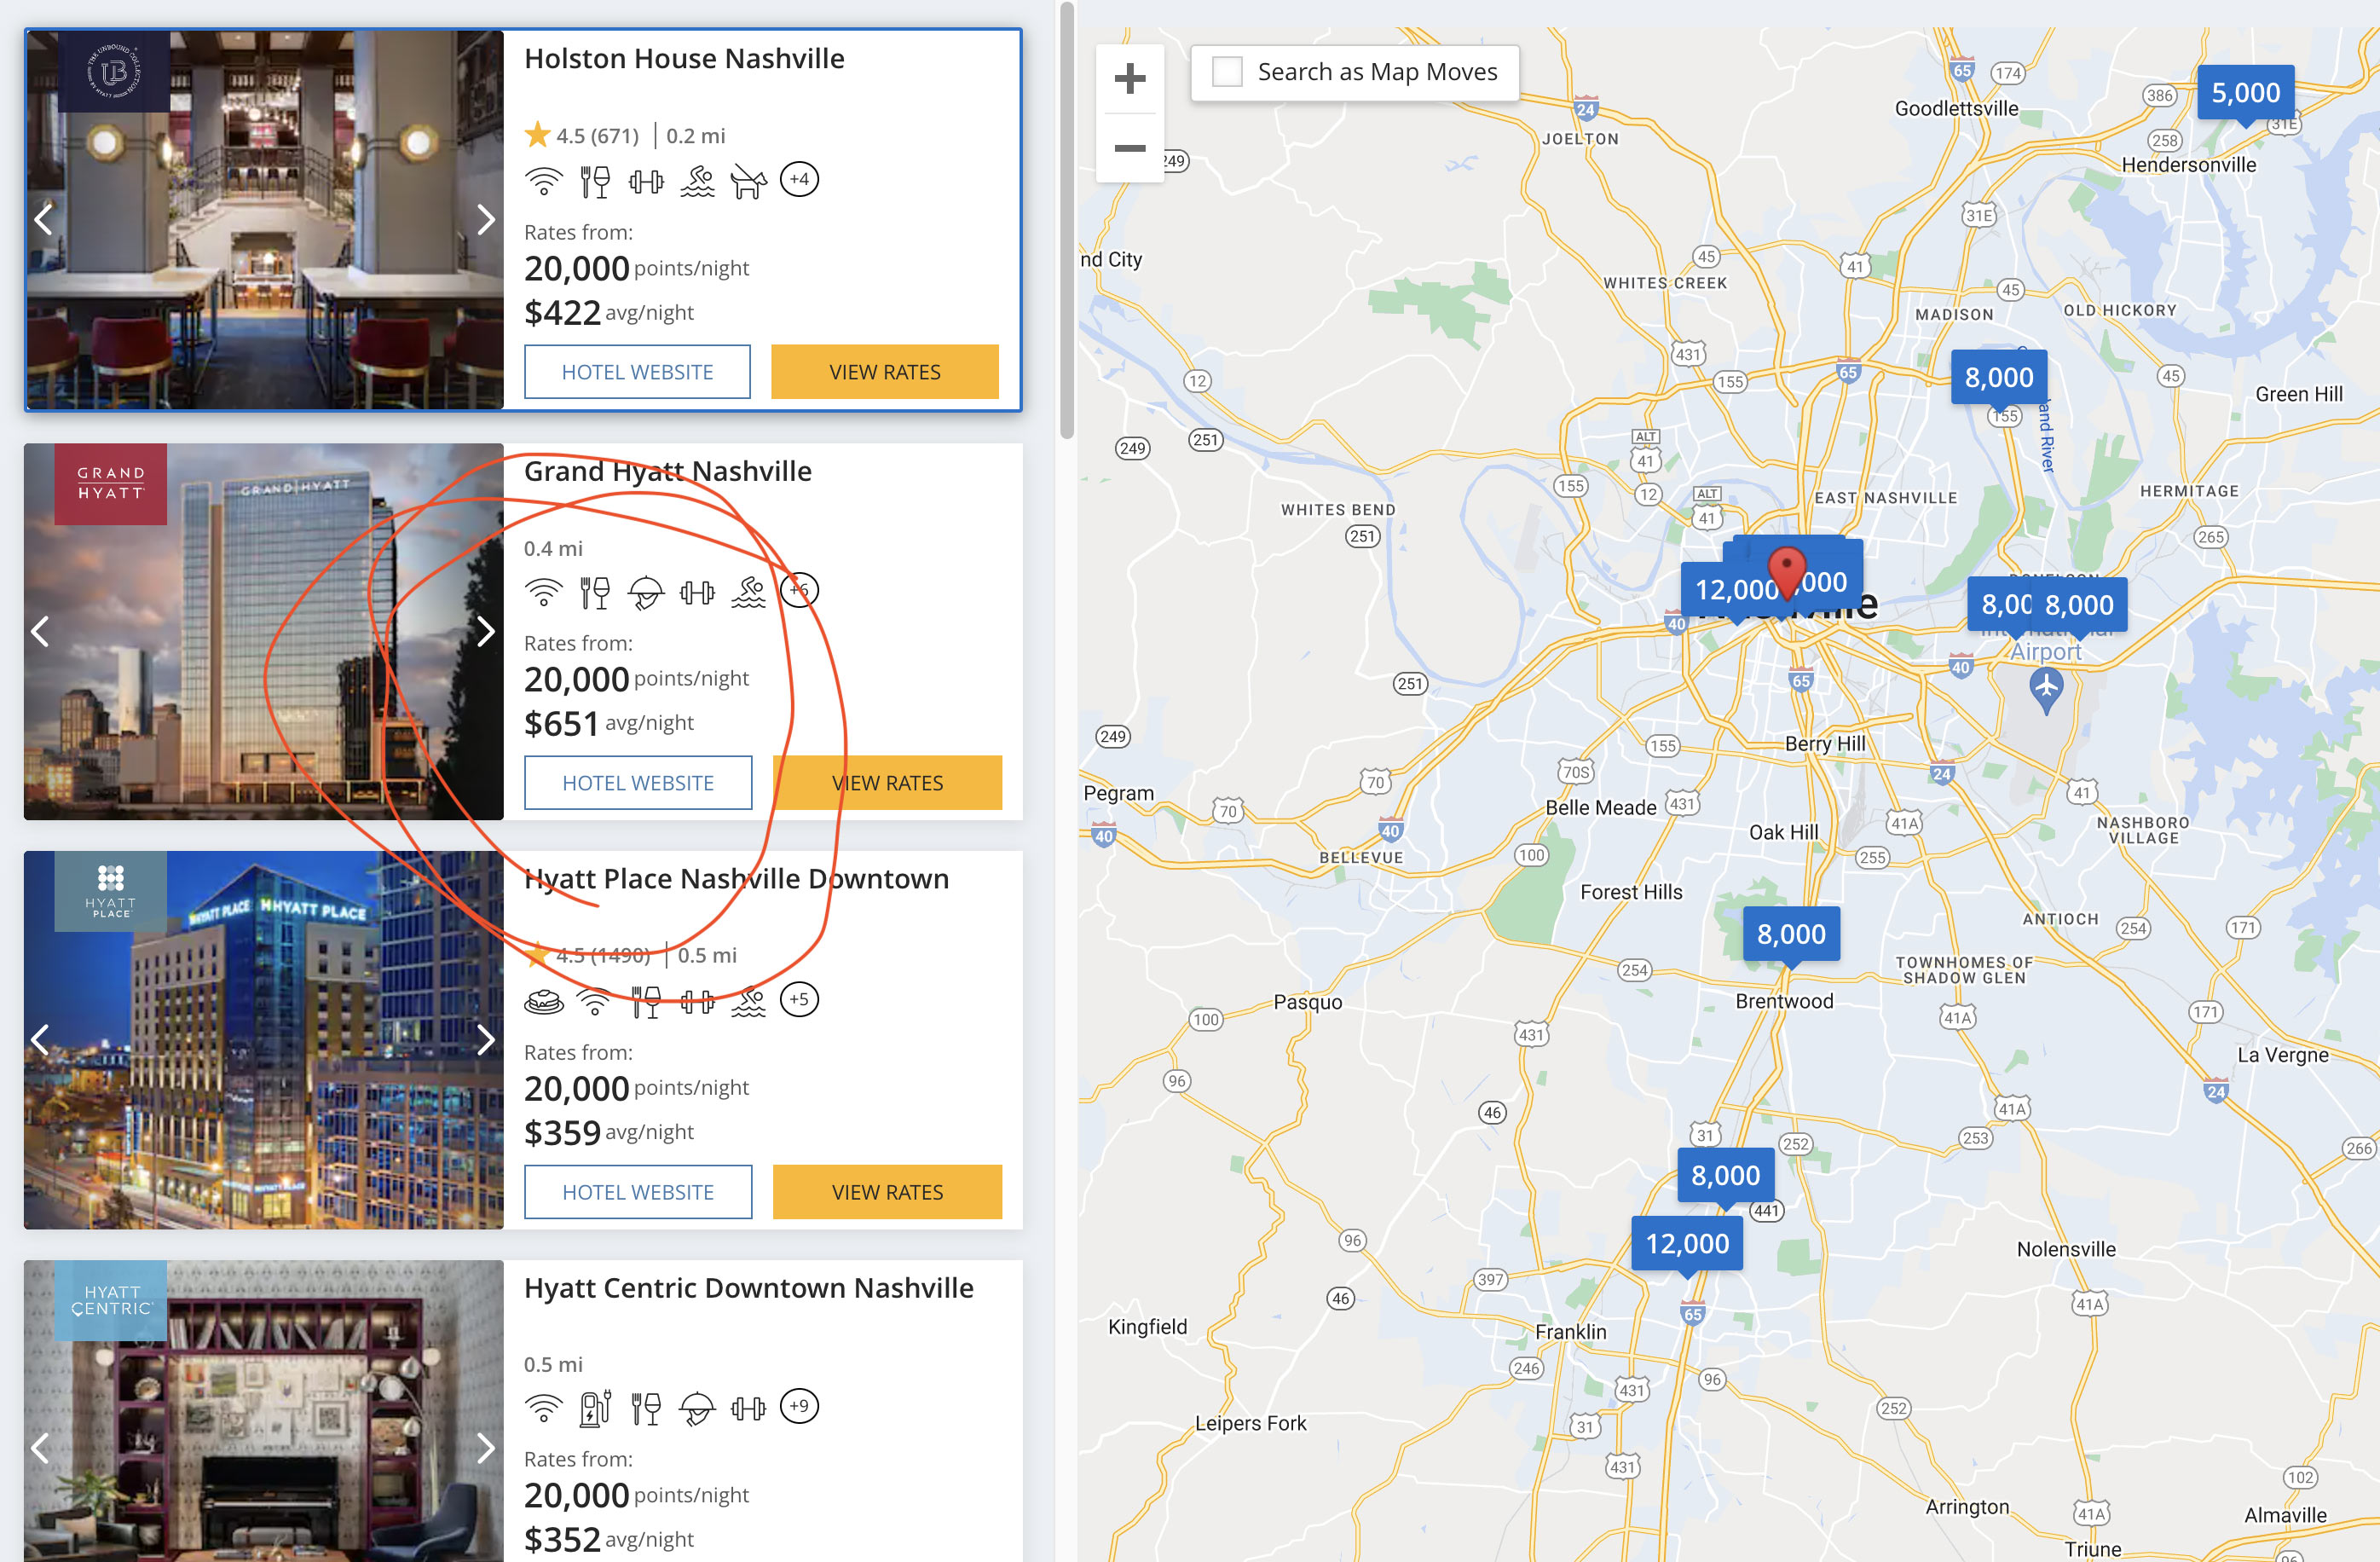Image resolution: width=2380 pixels, height=1562 pixels.
Task: Click Holston House pet-friendly dog icon
Action: tap(747, 181)
